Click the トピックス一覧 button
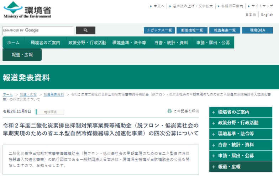Viewport: 279px width, 177px height. pos(159,31)
